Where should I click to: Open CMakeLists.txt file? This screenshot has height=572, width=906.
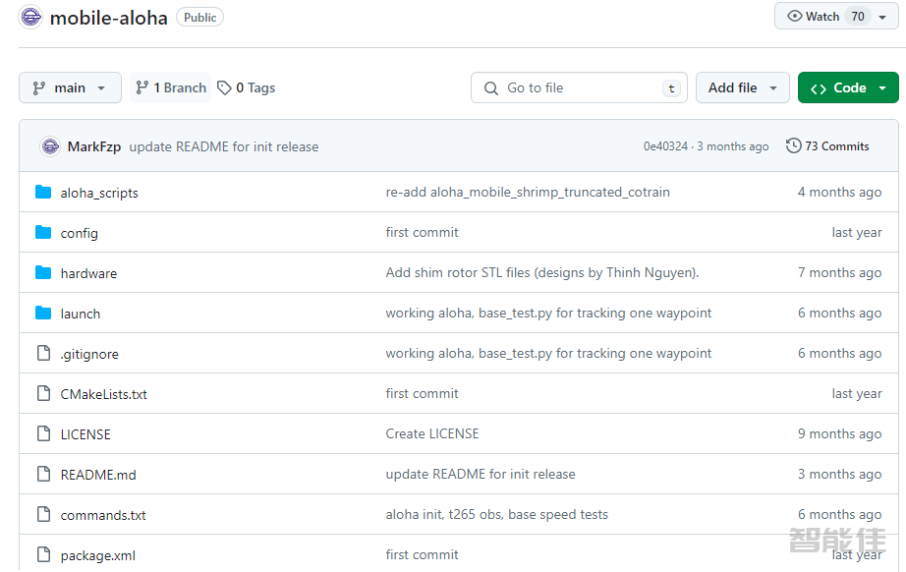(x=104, y=394)
